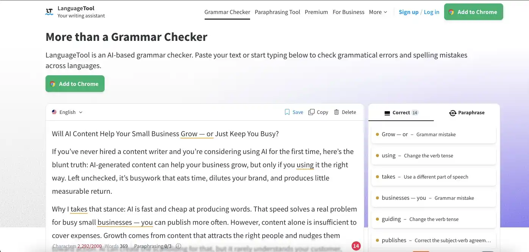
Task: Click inside the text editor's measurable return line
Action: coord(82,191)
